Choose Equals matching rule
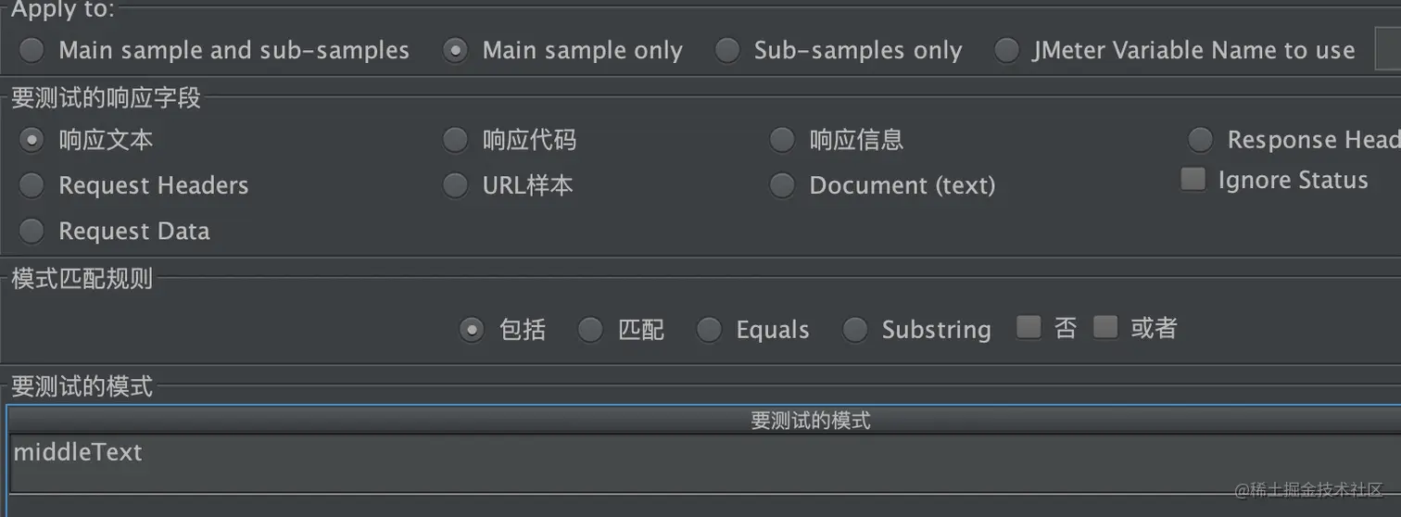This screenshot has width=1401, height=517. (x=709, y=330)
